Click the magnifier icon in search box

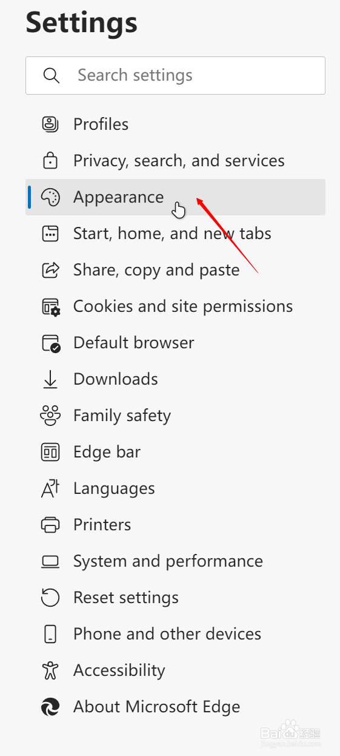[x=52, y=75]
